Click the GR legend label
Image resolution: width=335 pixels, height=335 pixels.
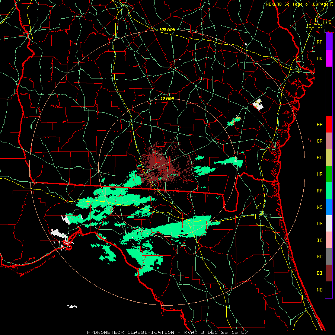(320, 141)
